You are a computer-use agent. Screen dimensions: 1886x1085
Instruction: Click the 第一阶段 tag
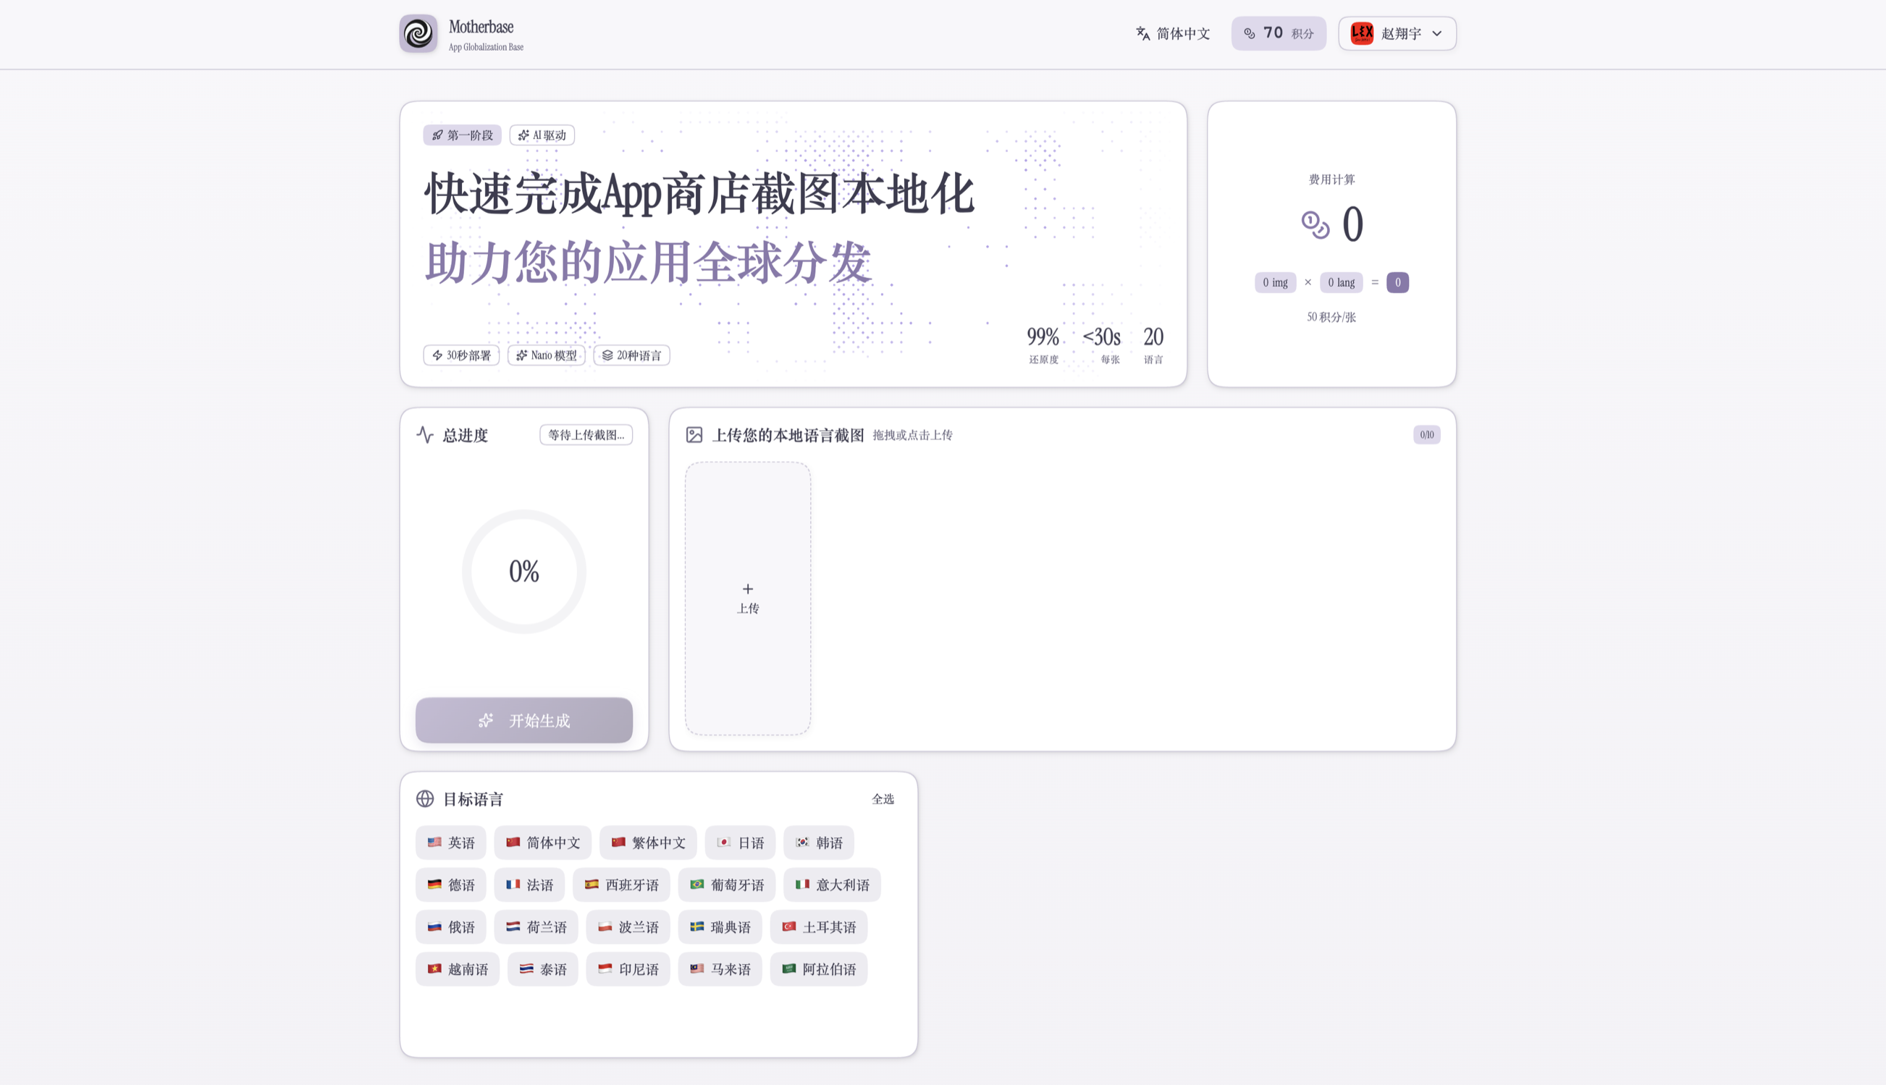click(x=462, y=135)
